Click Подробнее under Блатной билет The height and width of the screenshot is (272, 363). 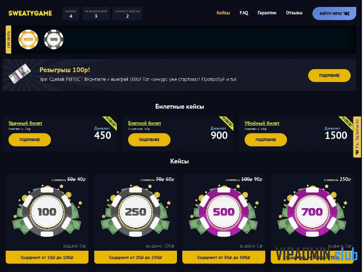click(x=149, y=139)
